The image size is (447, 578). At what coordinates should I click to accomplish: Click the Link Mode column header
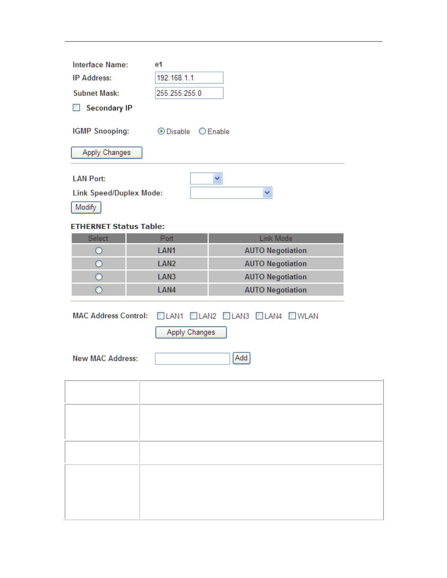(x=276, y=238)
